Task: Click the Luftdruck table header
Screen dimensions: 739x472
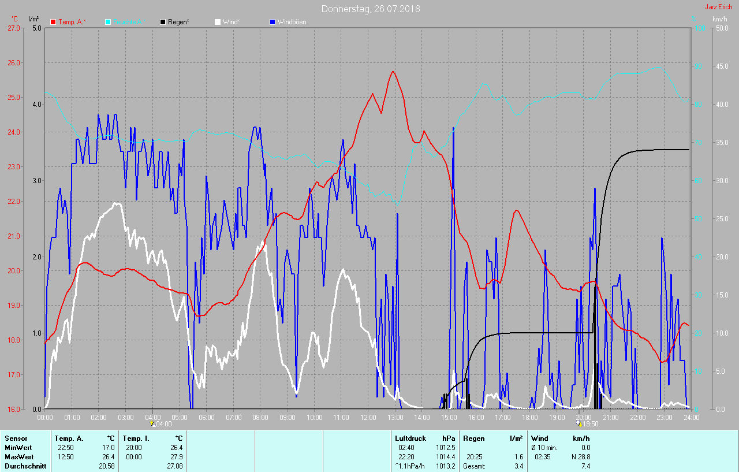Action: [409, 438]
